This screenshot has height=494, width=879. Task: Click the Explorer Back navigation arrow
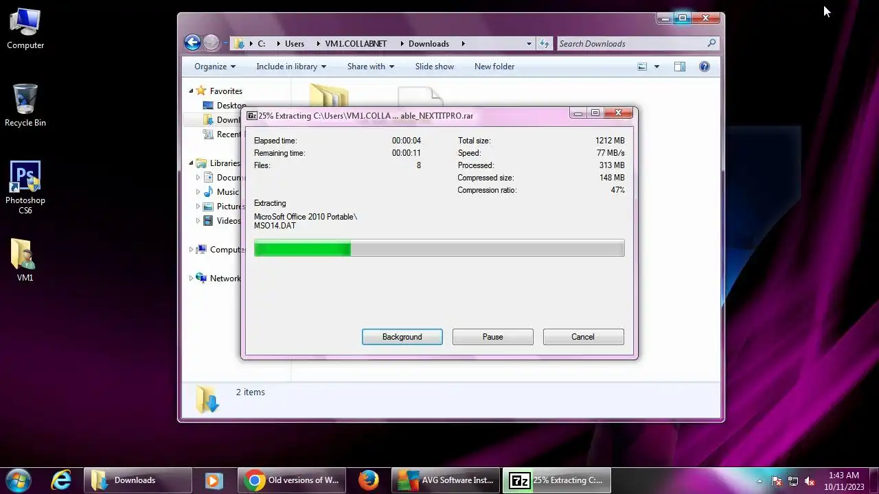[x=192, y=43]
